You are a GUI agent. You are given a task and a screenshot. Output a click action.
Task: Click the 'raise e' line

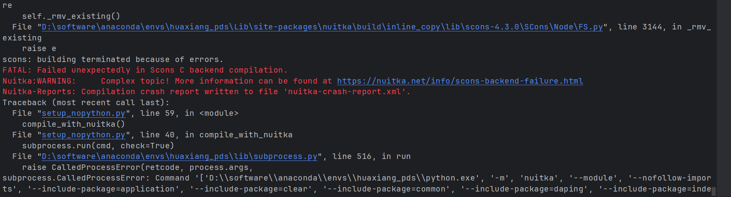point(39,48)
